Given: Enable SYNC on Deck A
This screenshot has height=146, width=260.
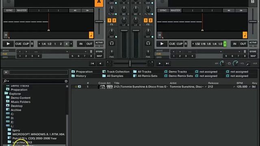Looking at the screenshot, I should coord(9,11).
